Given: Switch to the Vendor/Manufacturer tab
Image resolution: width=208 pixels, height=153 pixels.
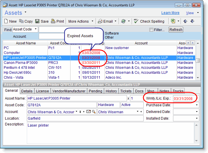Looking at the screenshot, I should tap(69, 91).
